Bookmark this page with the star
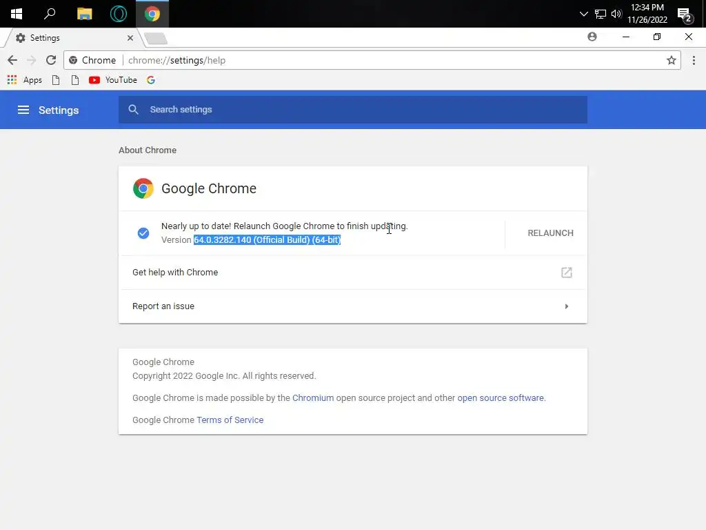 pos(672,60)
